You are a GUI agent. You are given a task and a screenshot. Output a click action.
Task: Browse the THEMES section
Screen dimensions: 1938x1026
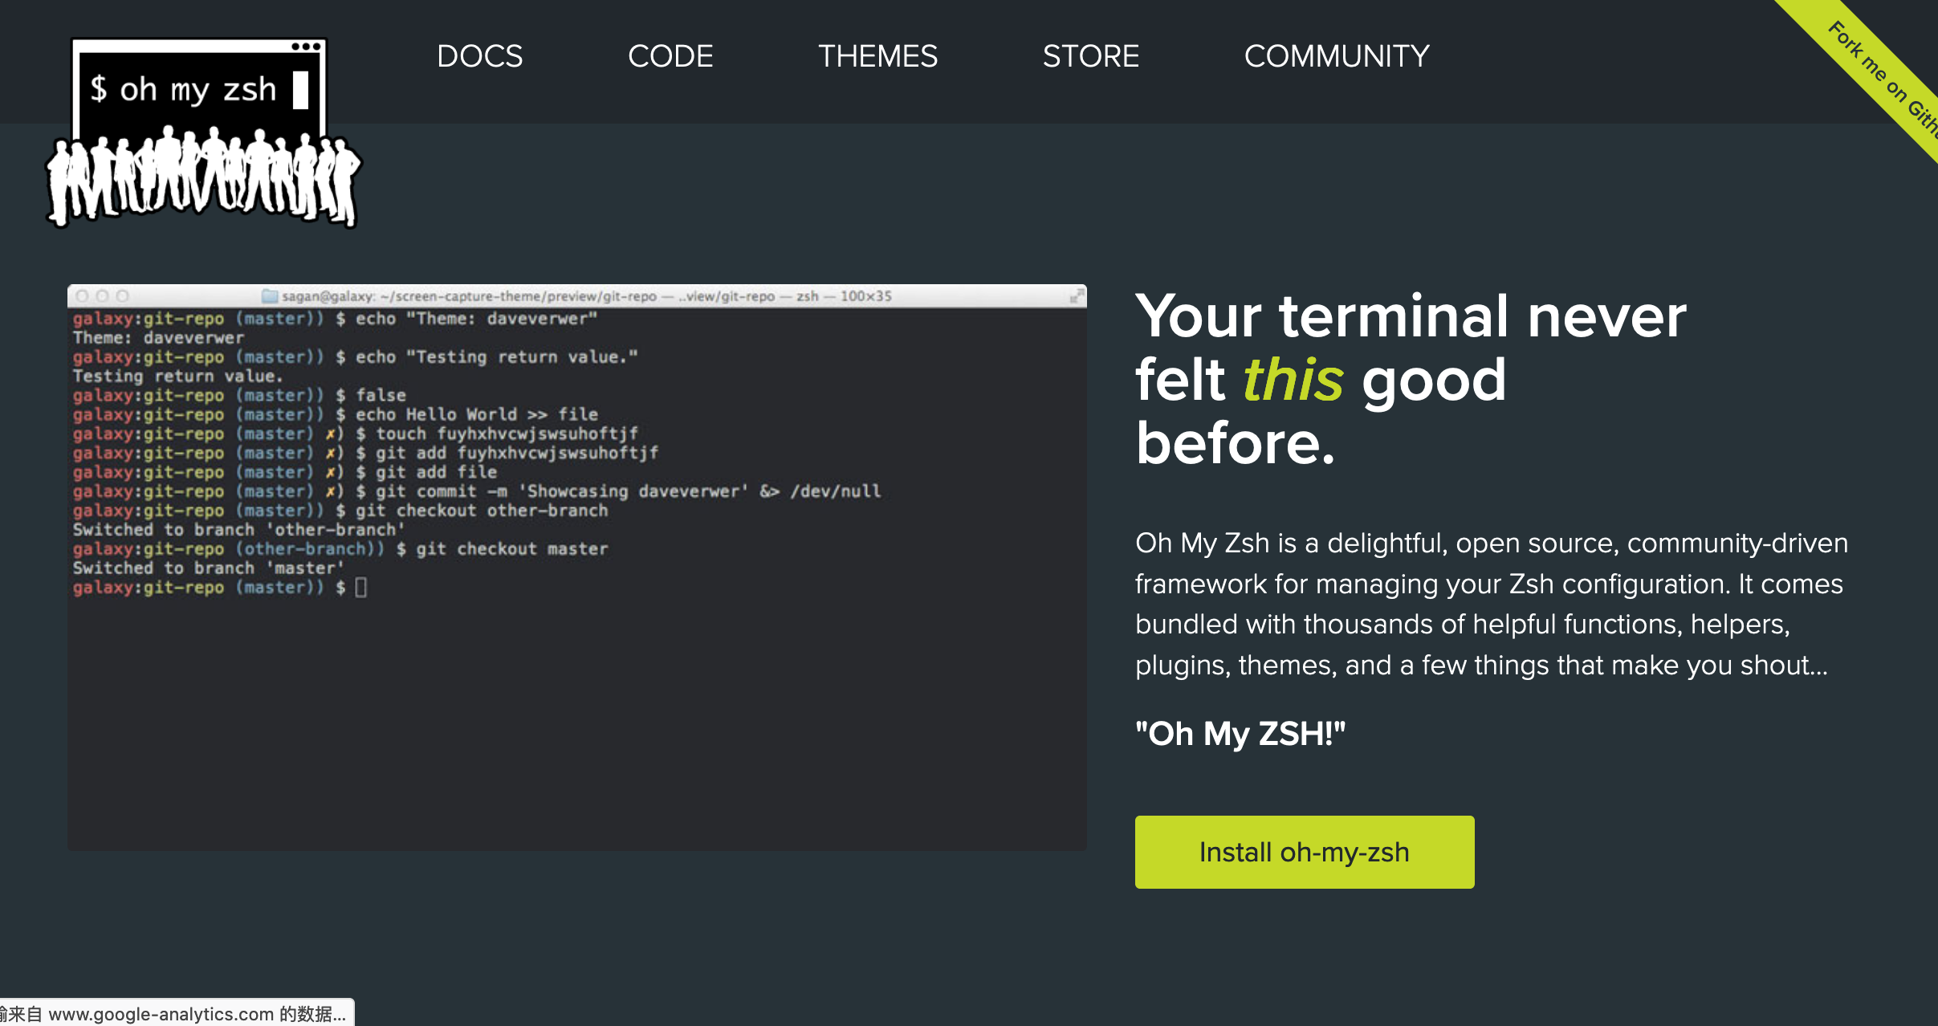coord(877,56)
